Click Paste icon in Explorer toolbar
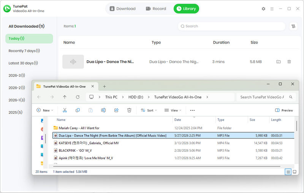 [x=90, y=110]
